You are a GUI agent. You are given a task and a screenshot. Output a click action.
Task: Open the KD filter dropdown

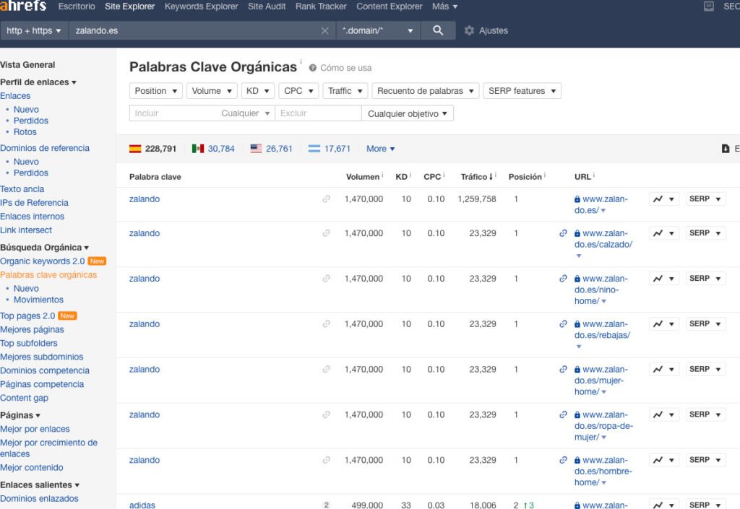pos(258,91)
